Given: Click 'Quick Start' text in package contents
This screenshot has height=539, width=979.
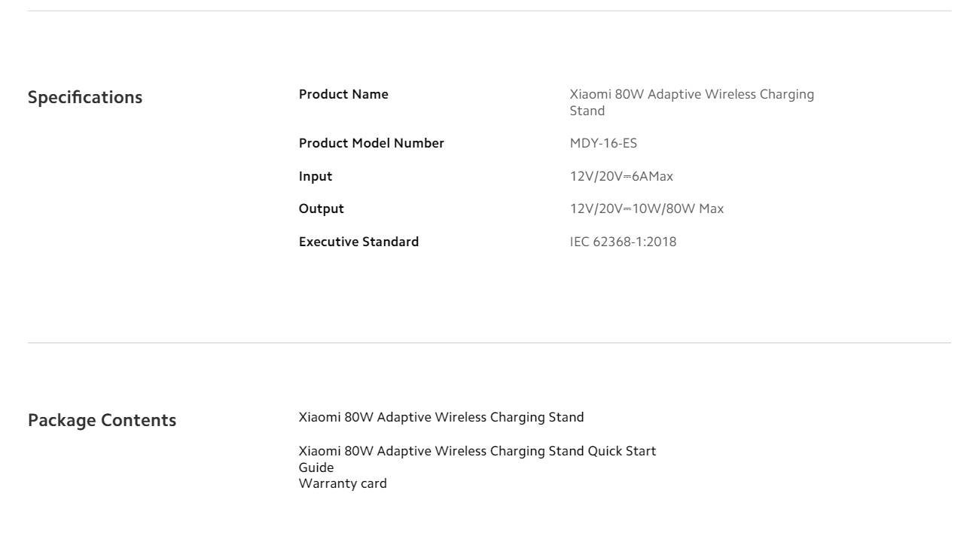Looking at the screenshot, I should pyautogui.click(x=621, y=451).
